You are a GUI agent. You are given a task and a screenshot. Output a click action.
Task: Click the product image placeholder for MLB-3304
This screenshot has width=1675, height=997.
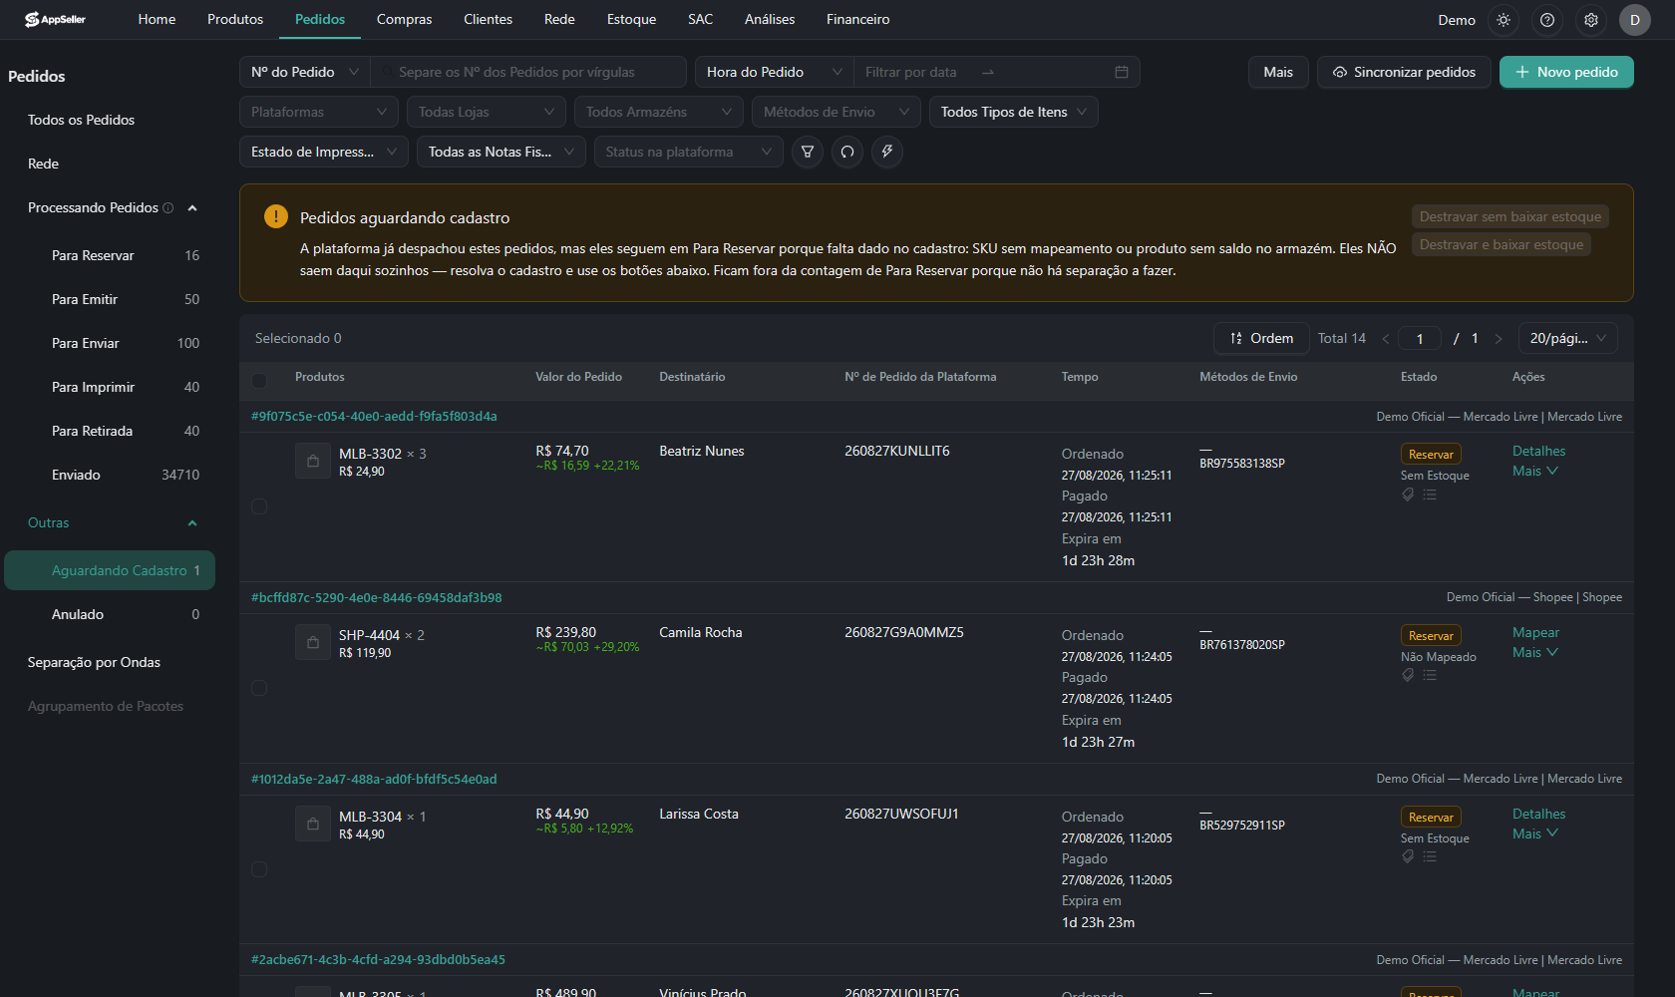pos(313,824)
